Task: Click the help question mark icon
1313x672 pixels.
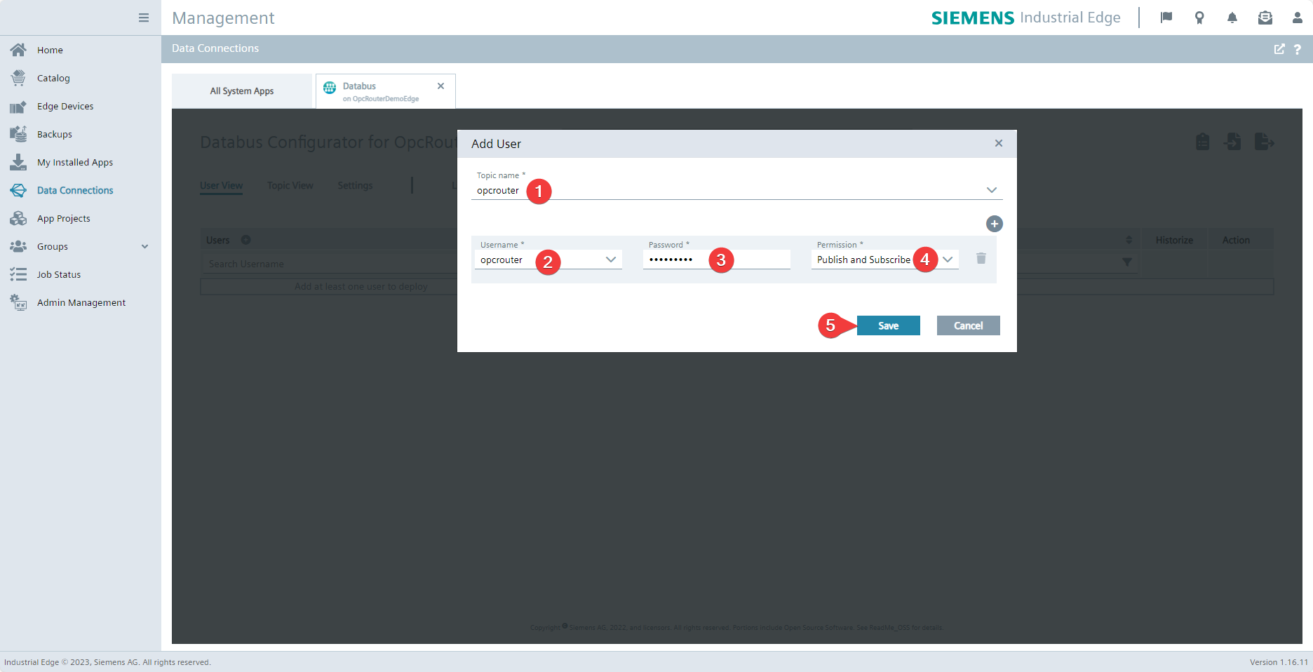Action: pos(1297,49)
